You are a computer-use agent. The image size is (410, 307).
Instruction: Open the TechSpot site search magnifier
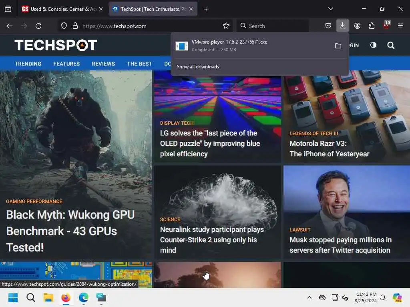391,46
